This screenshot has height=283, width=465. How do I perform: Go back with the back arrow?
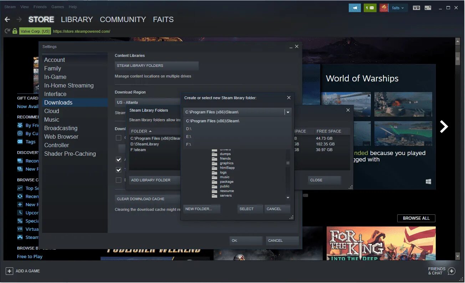click(7, 19)
